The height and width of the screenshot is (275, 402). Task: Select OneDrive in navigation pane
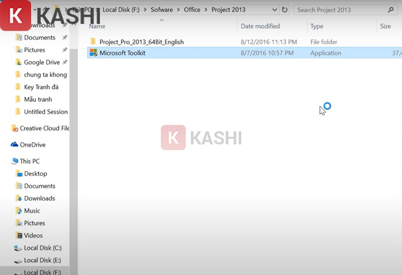[33, 145]
